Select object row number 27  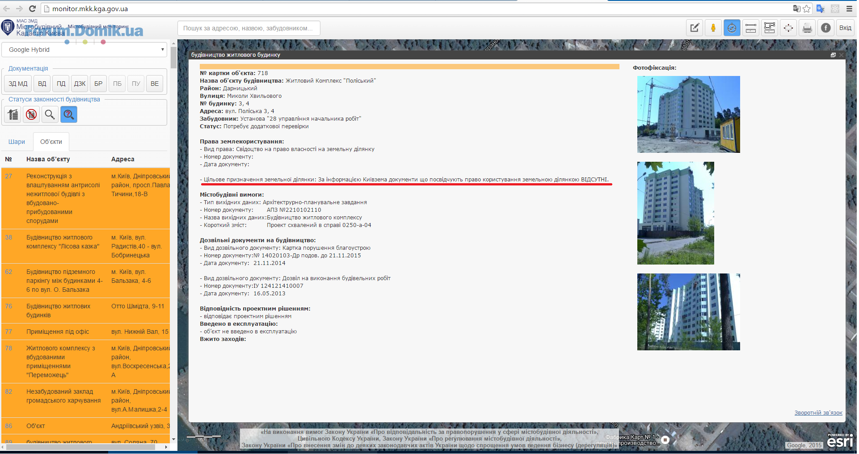pos(86,198)
